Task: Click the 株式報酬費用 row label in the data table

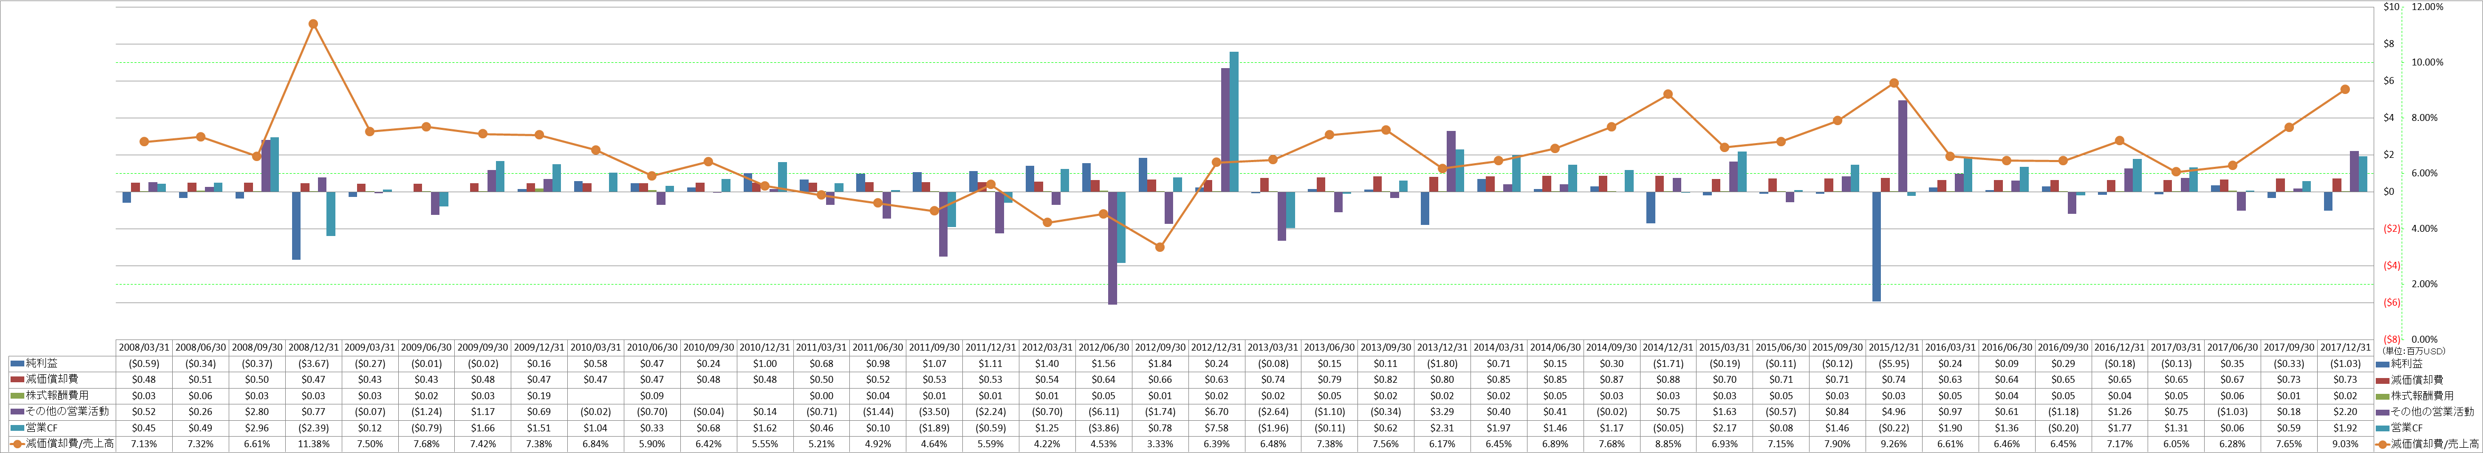Action: point(57,396)
